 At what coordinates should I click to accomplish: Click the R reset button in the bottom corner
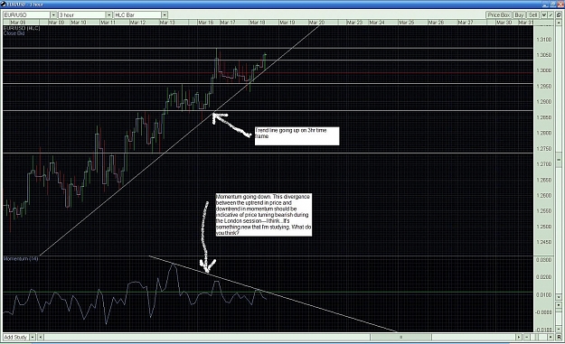coord(559,337)
